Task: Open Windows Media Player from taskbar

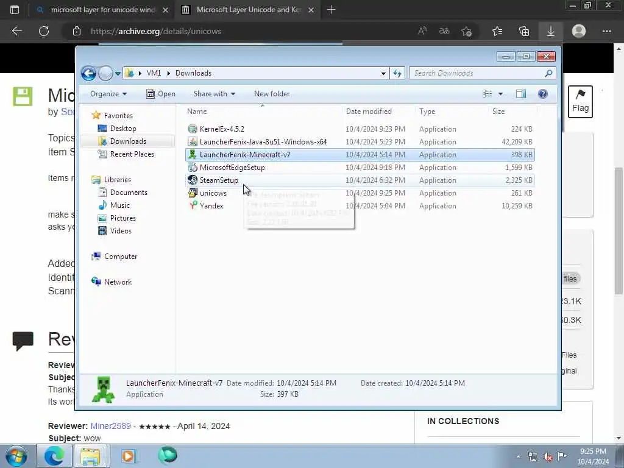Action: [x=128, y=456]
